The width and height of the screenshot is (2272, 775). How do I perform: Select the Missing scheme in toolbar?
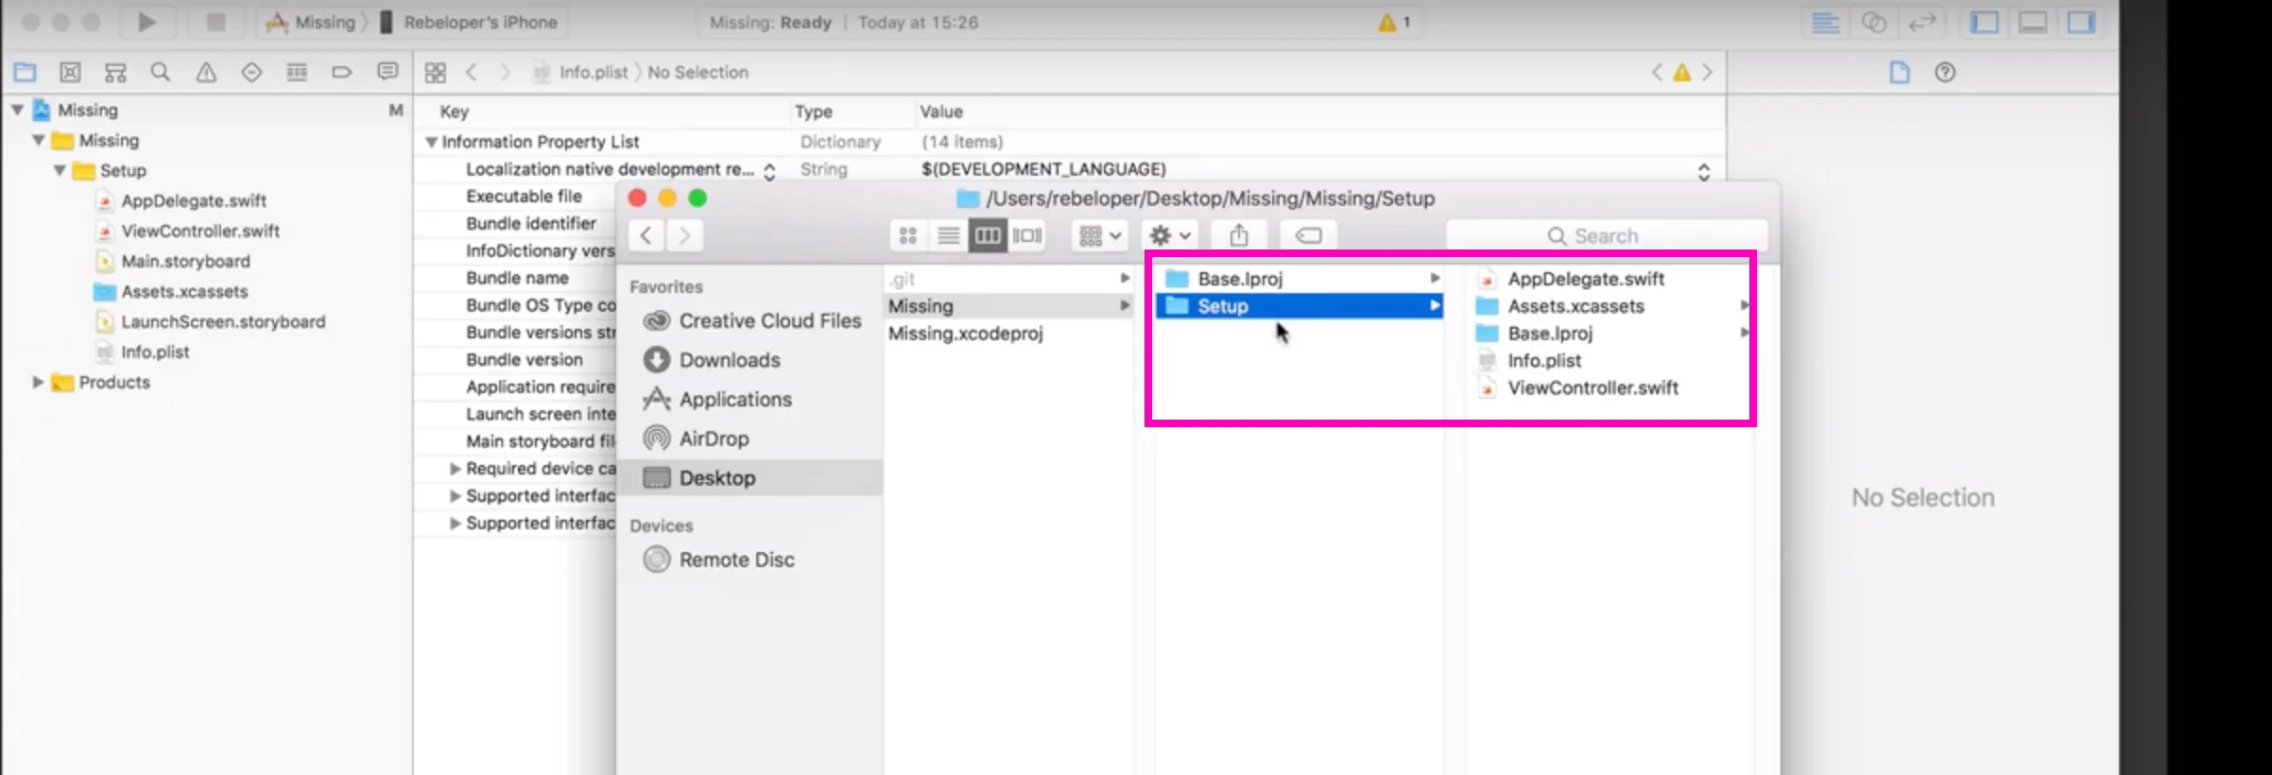tap(312, 22)
